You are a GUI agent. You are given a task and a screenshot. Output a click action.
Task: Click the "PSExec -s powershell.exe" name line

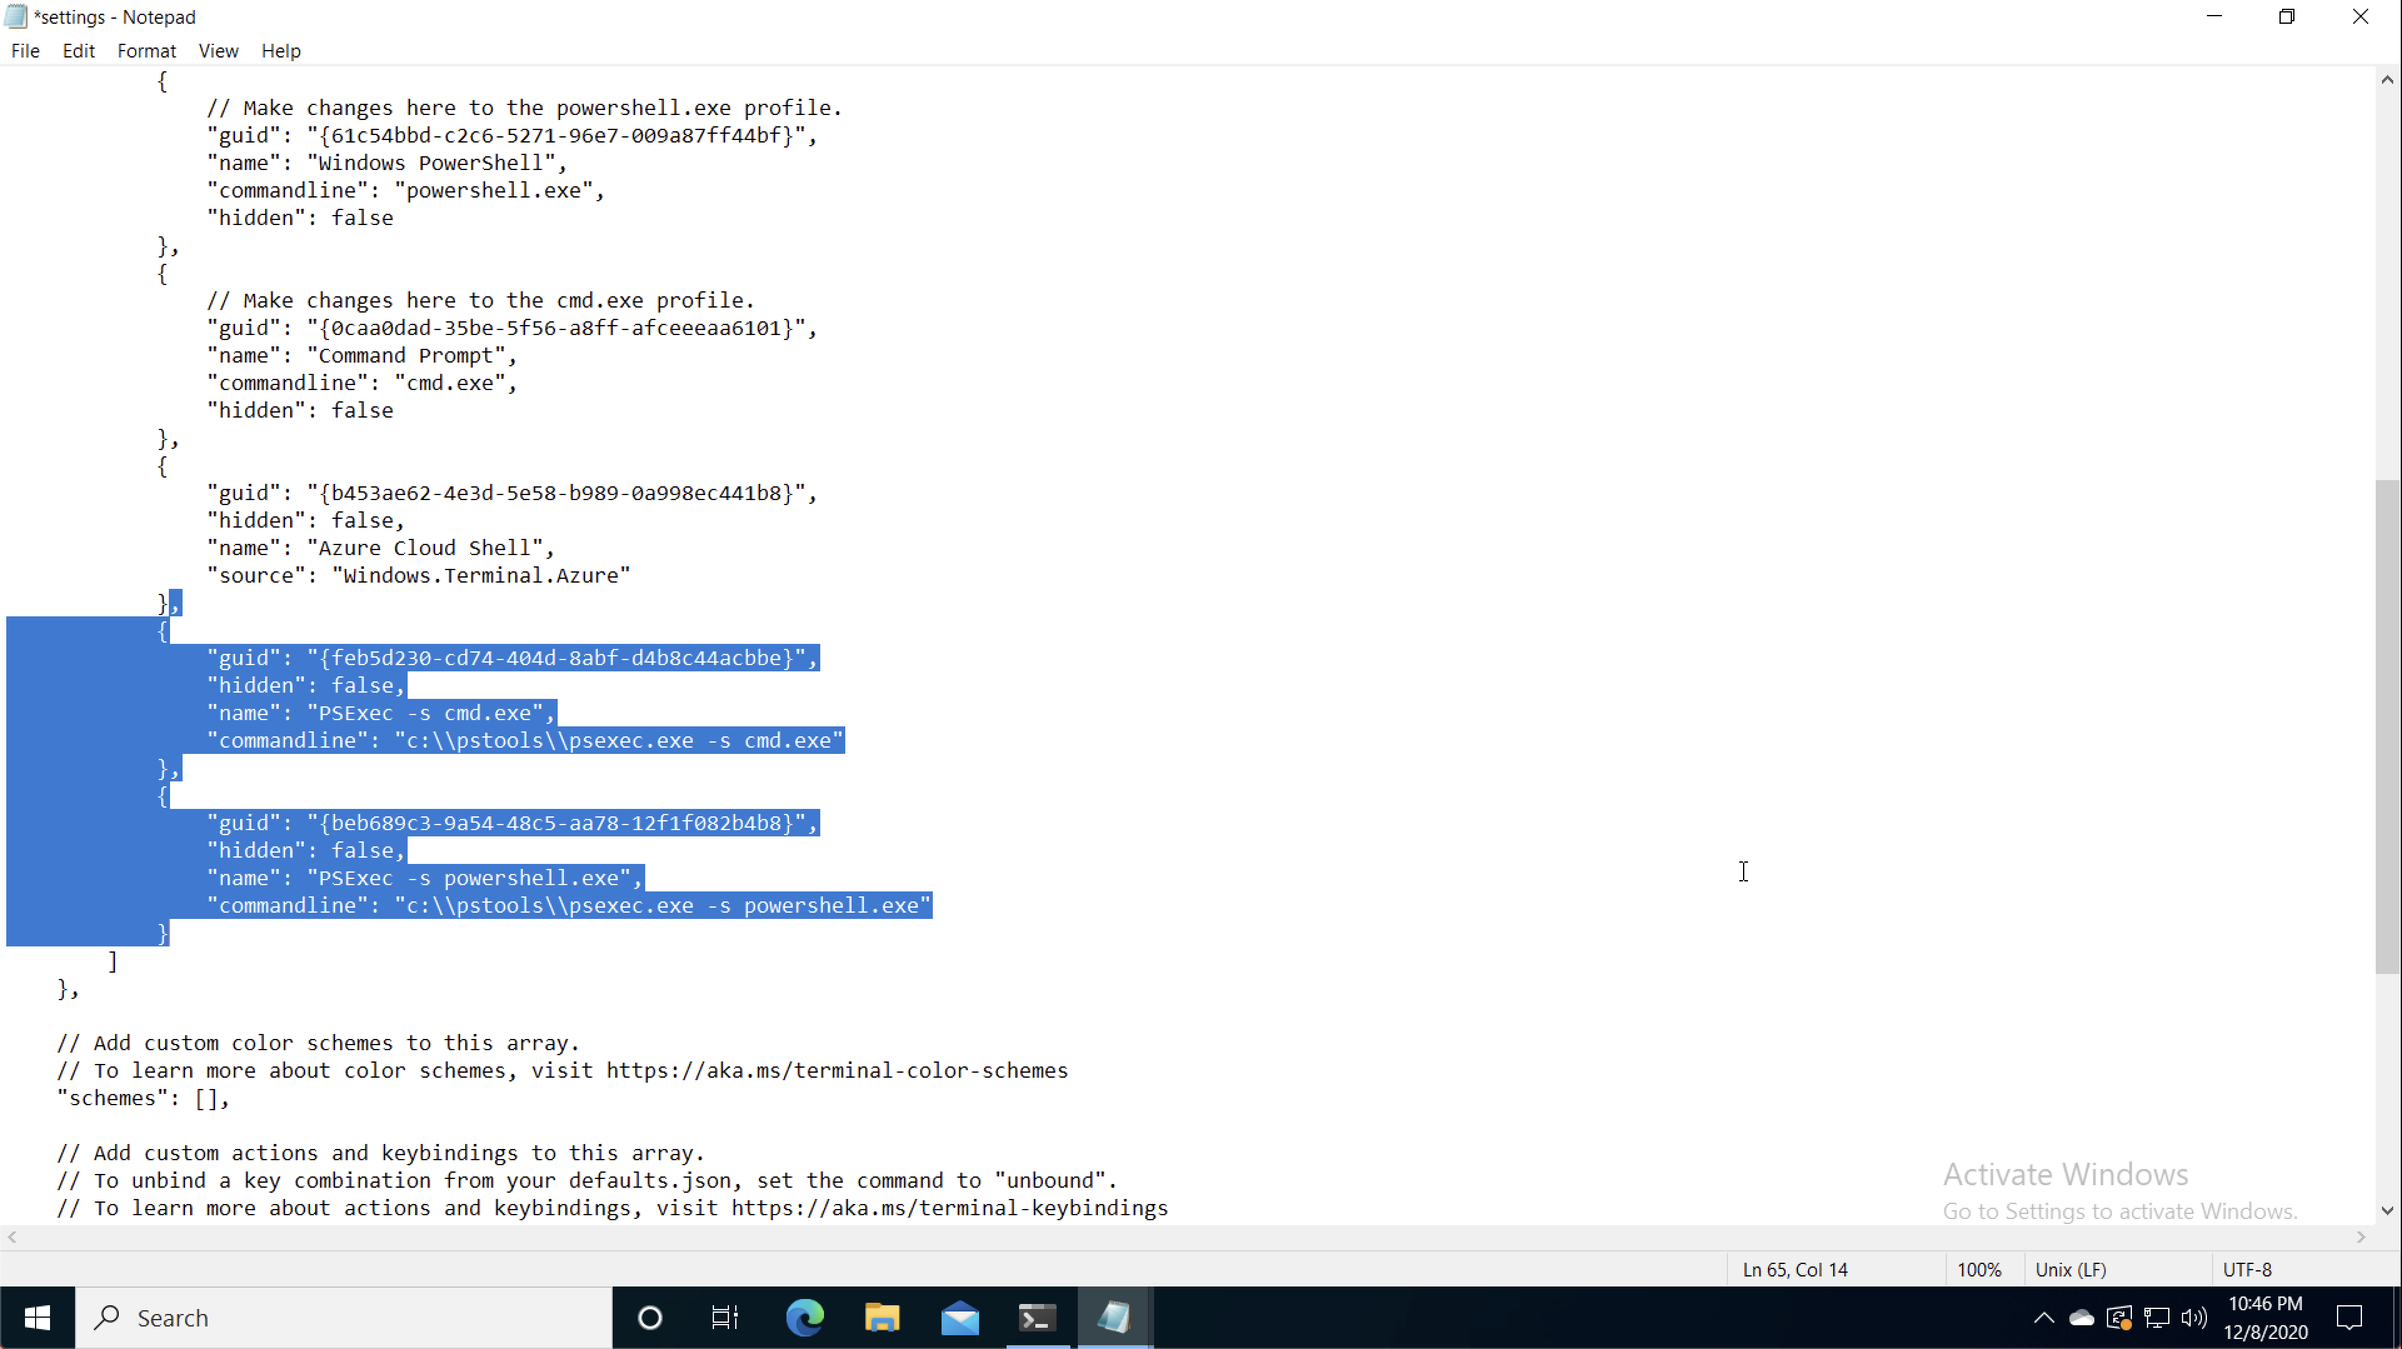point(425,878)
